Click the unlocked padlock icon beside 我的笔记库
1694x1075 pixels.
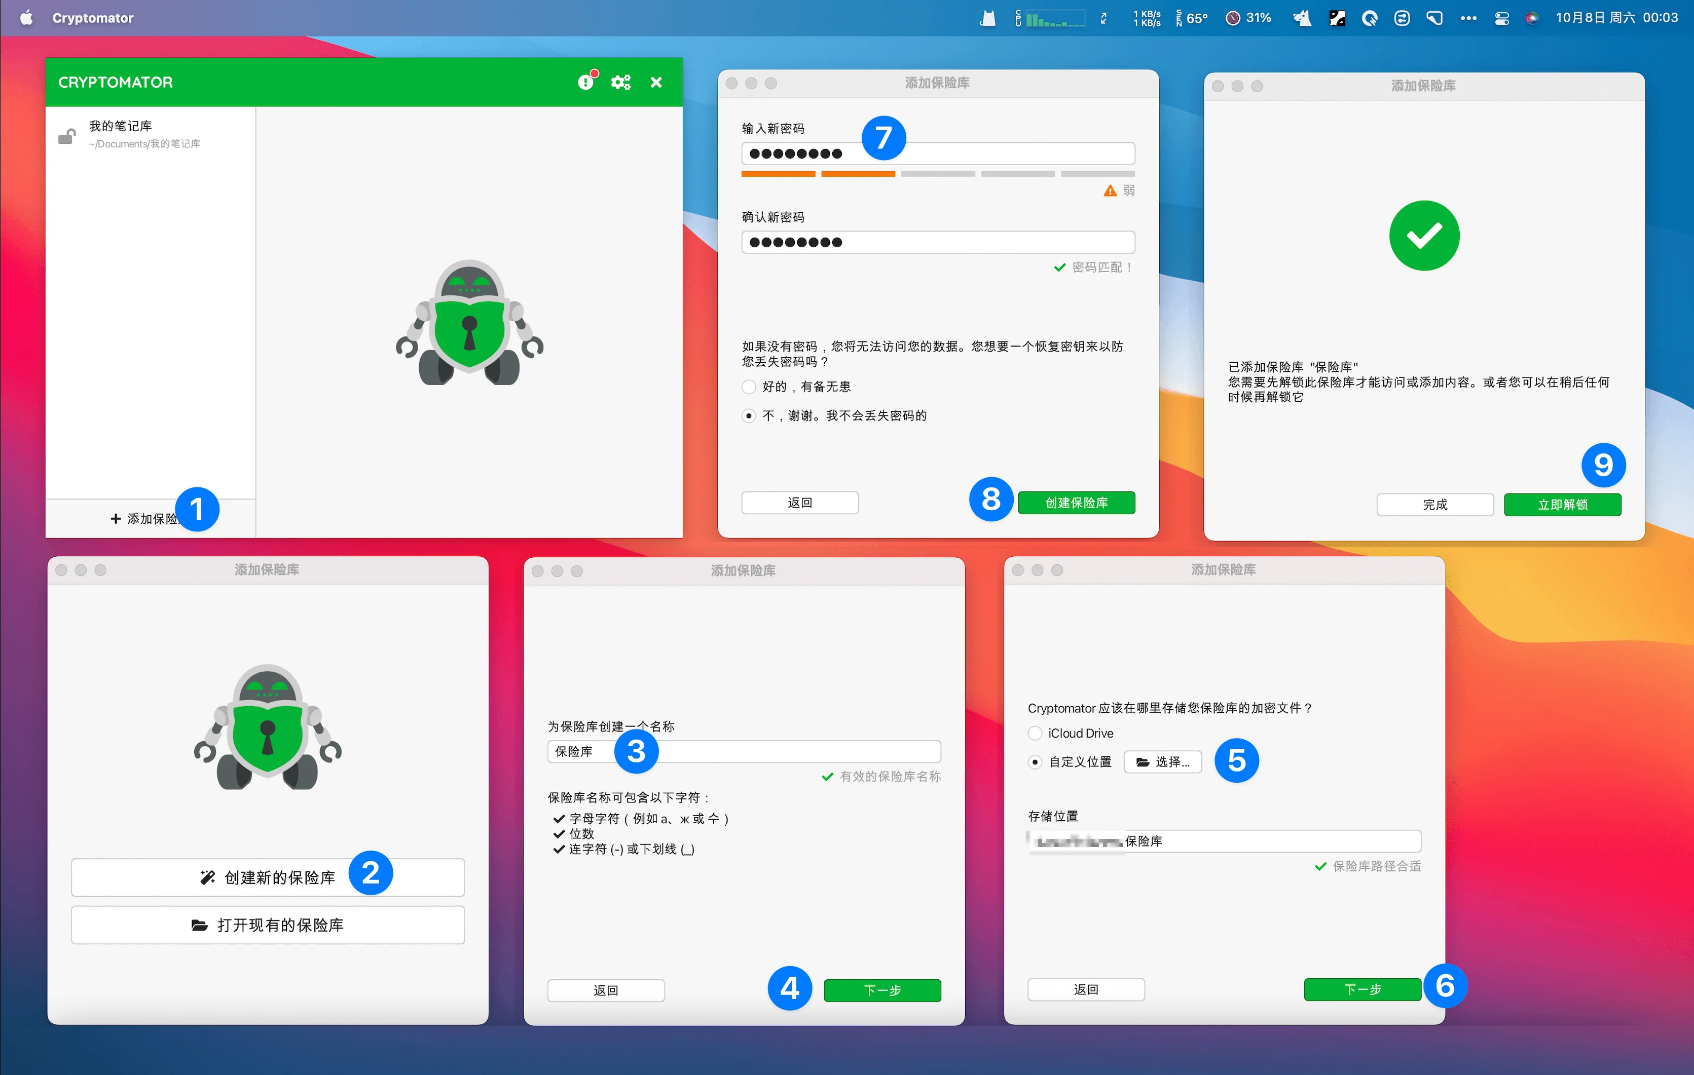pyautogui.click(x=67, y=136)
